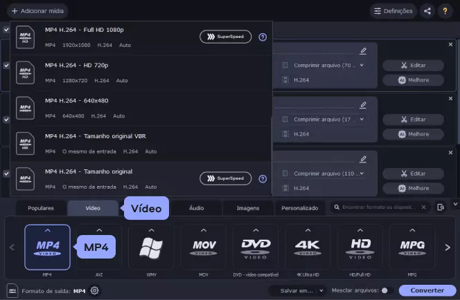460x300 pixels.
Task: Toggle the first file's checkbox
Action: [x=6, y=65]
